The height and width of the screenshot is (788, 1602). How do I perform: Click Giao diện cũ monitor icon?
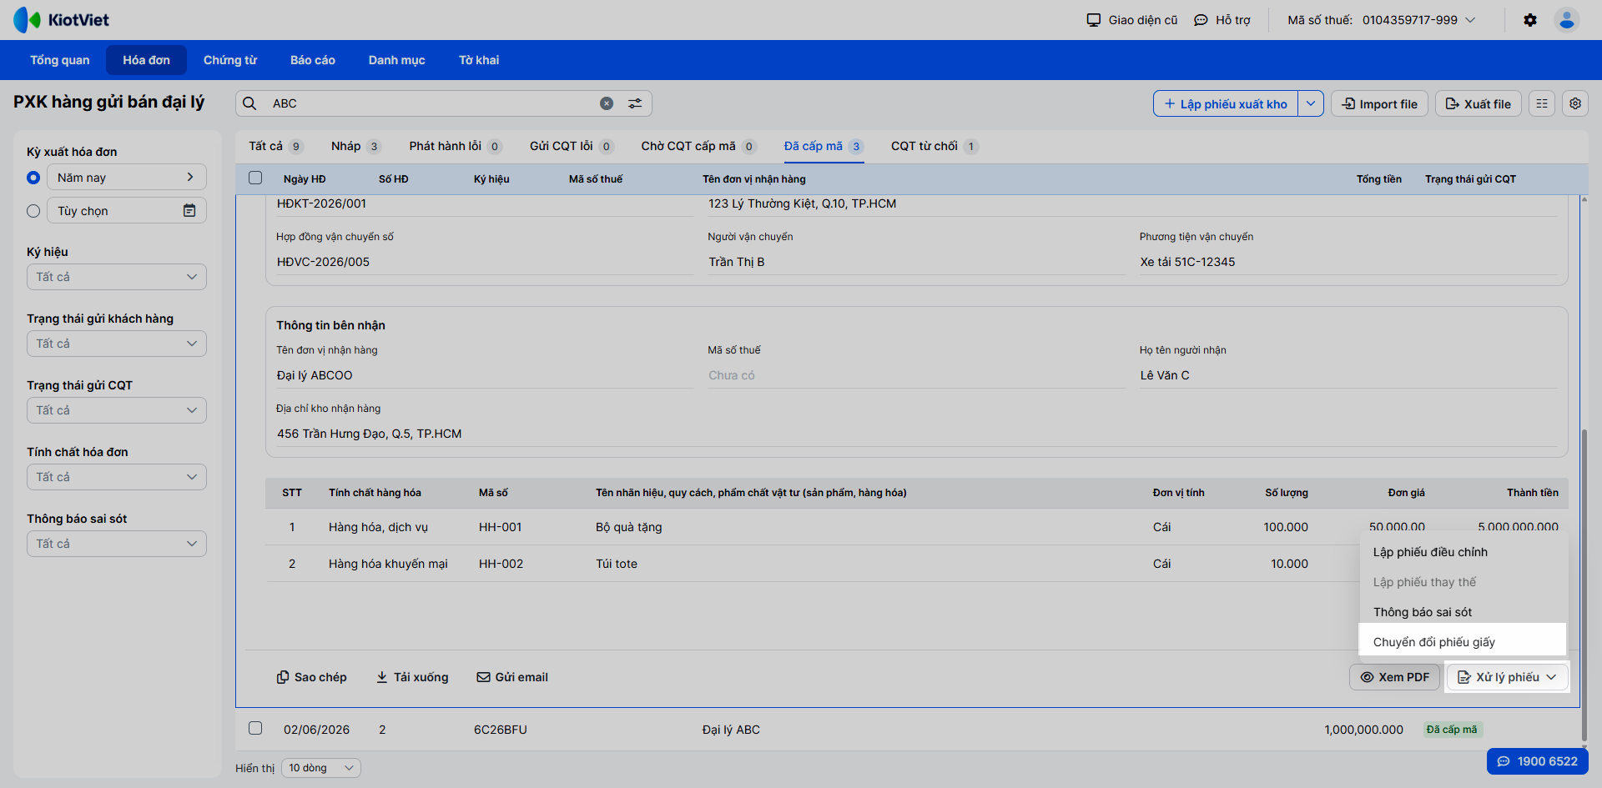[1093, 20]
